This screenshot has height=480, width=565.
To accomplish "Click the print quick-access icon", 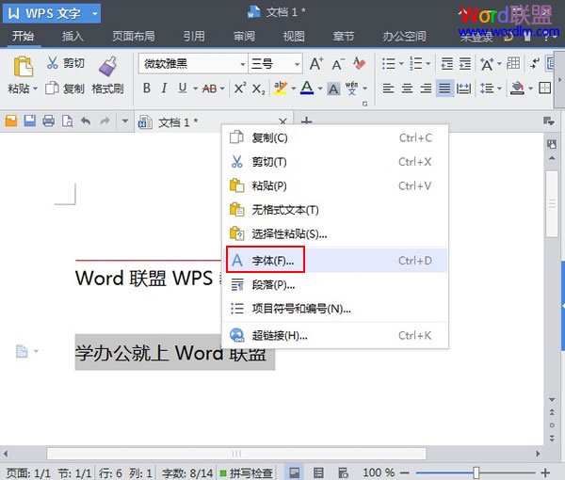I will coord(49,121).
